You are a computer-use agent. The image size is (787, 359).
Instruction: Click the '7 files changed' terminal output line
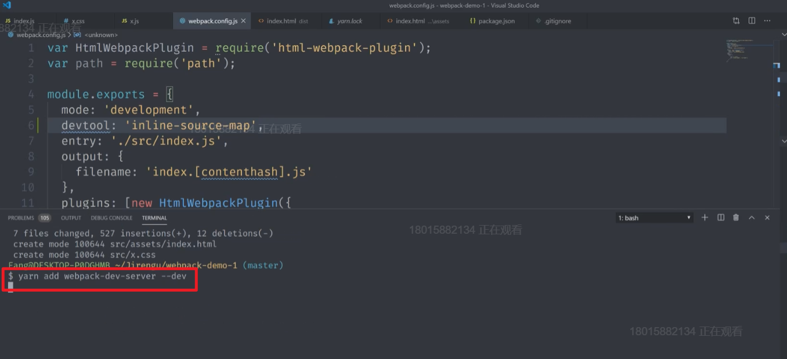click(x=143, y=233)
